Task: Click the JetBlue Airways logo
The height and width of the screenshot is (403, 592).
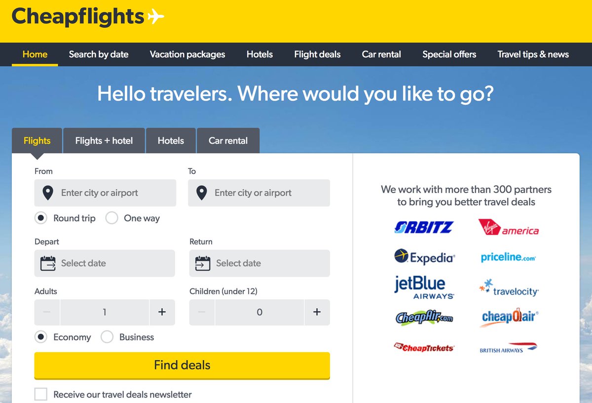Action: (x=424, y=287)
